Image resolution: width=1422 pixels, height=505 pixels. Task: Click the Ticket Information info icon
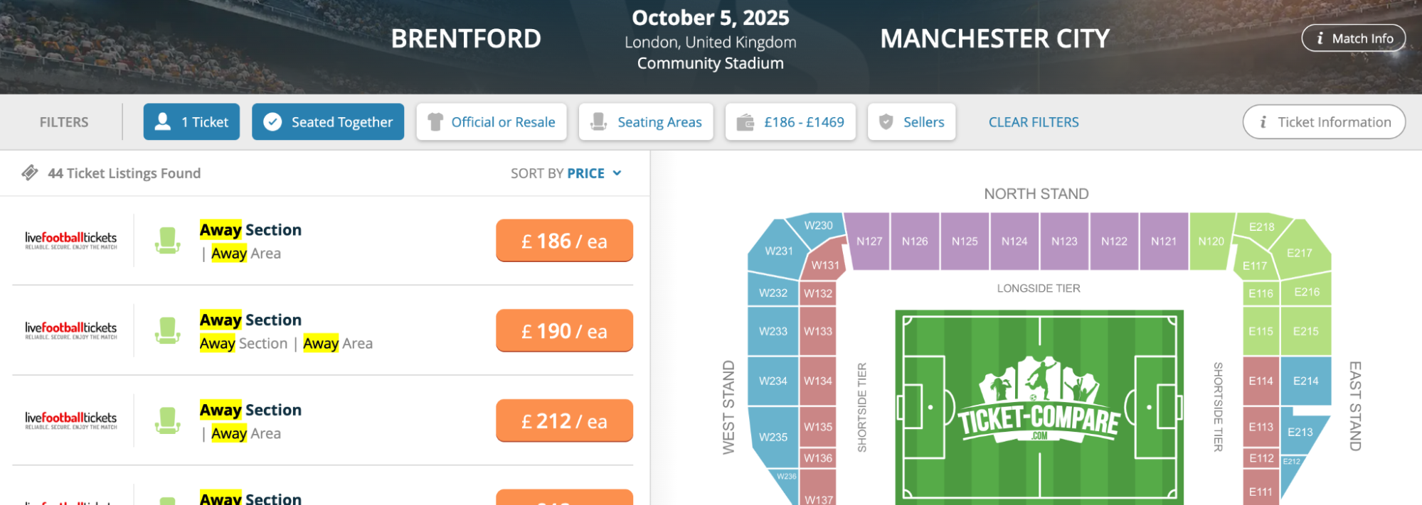1263,121
